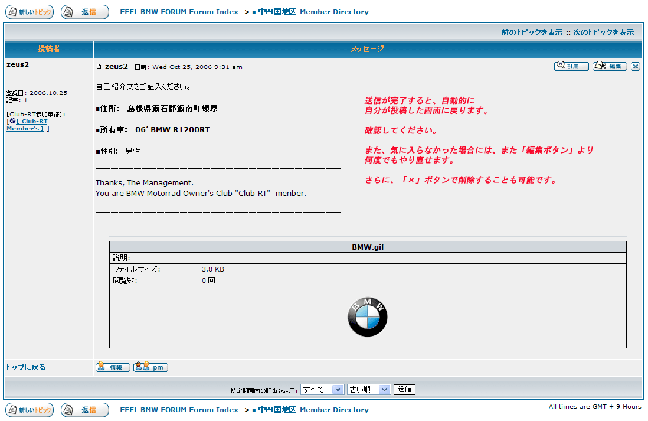Click the 説明: label in attachment table
The image size is (648, 421).
pyautogui.click(x=122, y=257)
